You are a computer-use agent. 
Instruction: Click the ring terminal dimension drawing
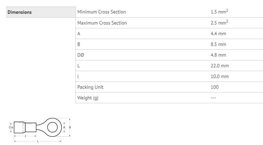coord(40,130)
